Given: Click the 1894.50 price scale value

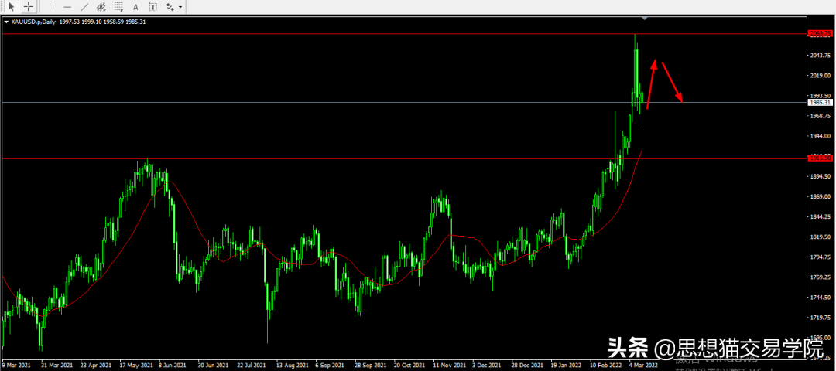Looking at the screenshot, I should coord(821,176).
